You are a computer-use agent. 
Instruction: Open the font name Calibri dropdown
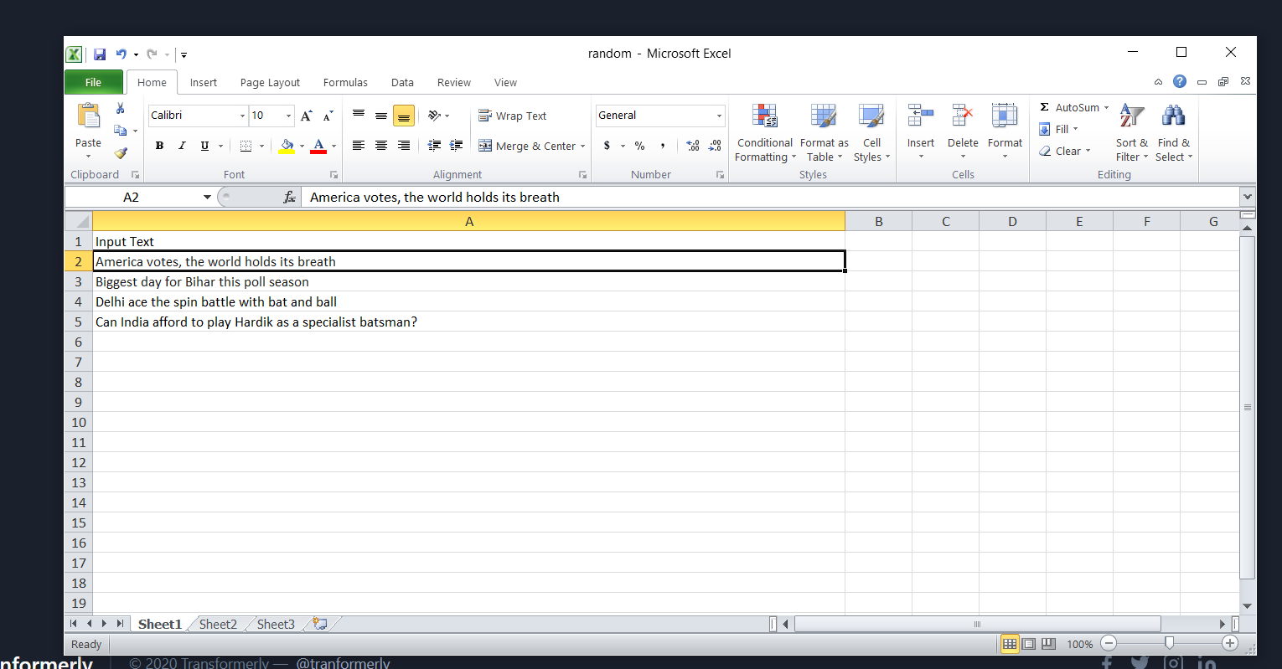243,116
